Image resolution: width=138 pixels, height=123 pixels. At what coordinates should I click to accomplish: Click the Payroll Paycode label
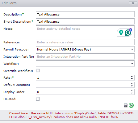[16, 50]
